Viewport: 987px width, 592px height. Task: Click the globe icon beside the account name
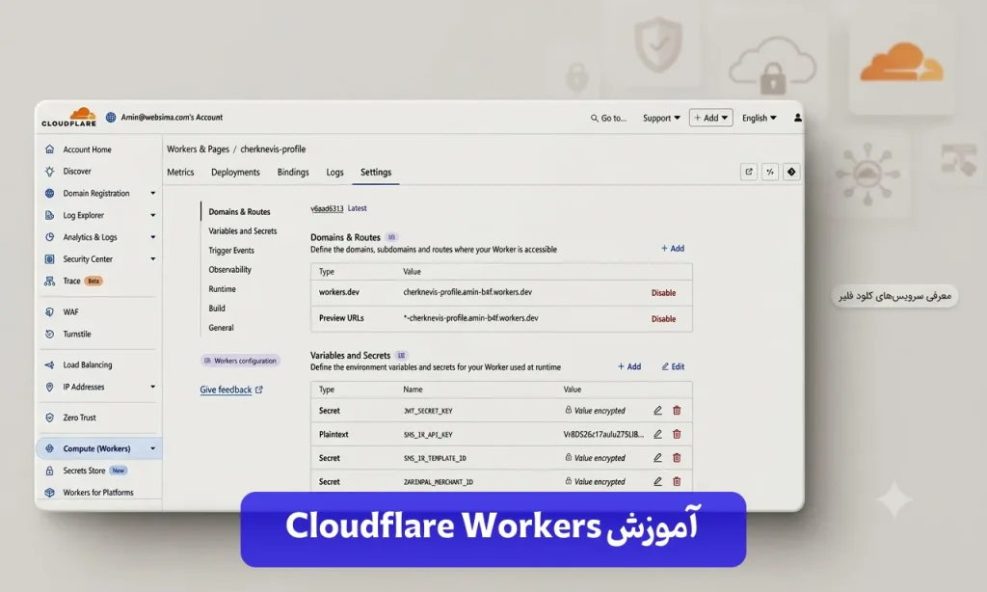pos(111,117)
